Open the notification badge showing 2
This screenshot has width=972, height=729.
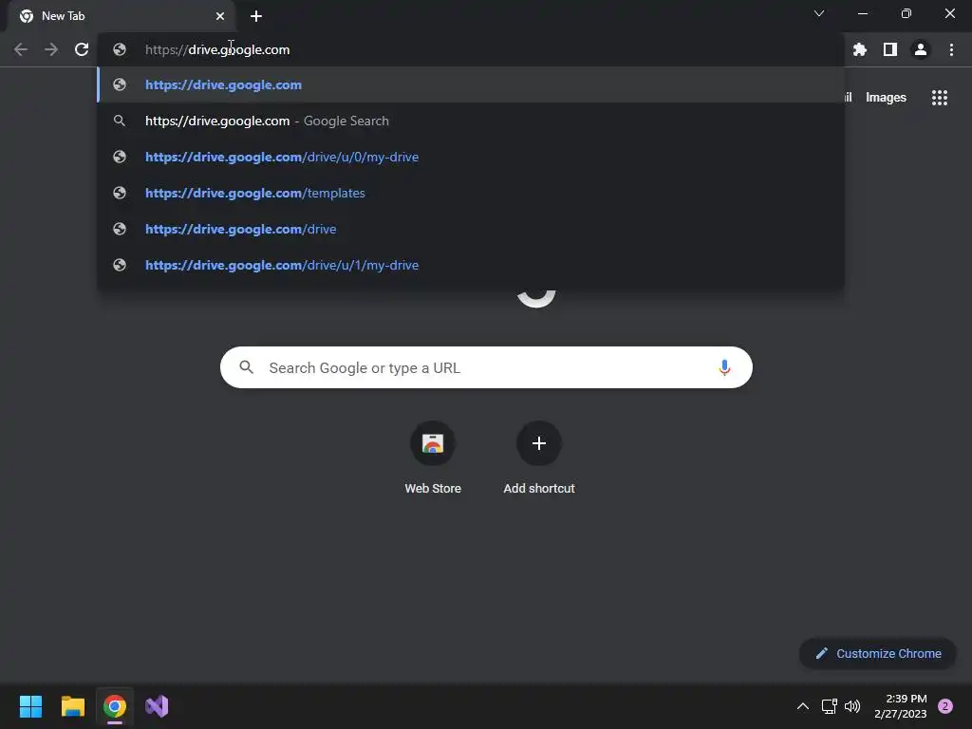tap(944, 706)
